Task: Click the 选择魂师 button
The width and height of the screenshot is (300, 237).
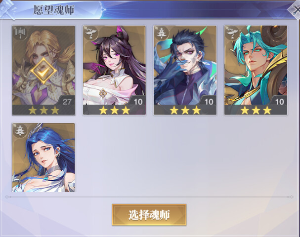Action: [149, 215]
